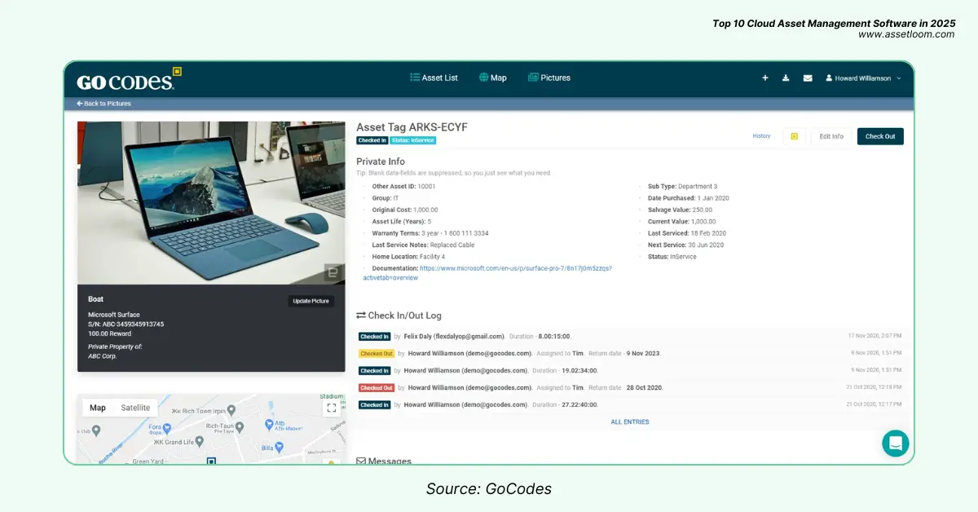Open the Pictures menu item

click(x=549, y=78)
